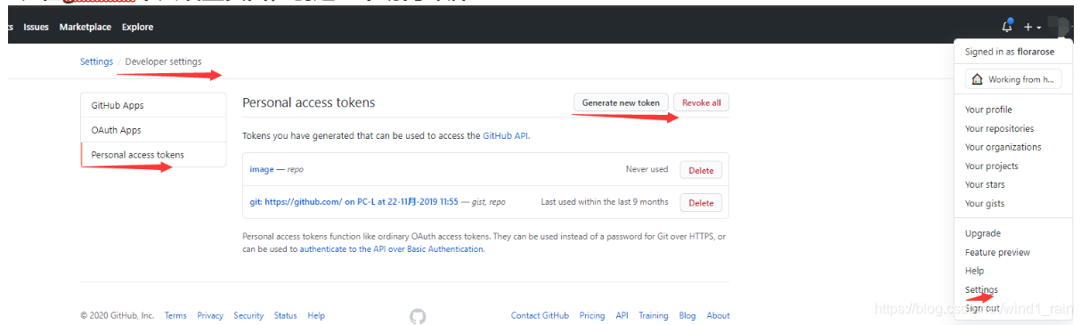Set status via Working from home button
The height and width of the screenshot is (325, 1081).
click(1013, 79)
